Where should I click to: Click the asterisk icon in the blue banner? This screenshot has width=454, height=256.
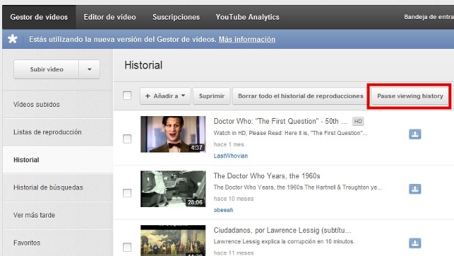(x=13, y=39)
